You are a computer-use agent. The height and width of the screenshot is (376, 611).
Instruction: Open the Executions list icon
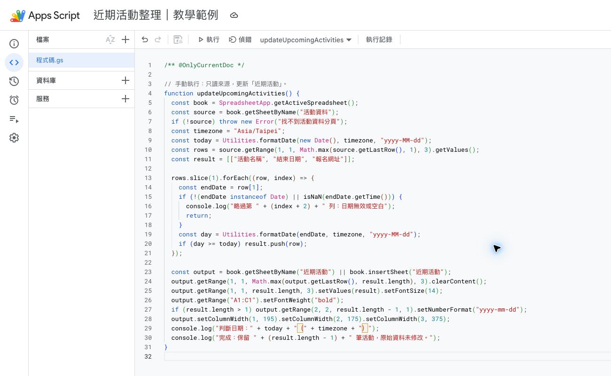pos(14,119)
